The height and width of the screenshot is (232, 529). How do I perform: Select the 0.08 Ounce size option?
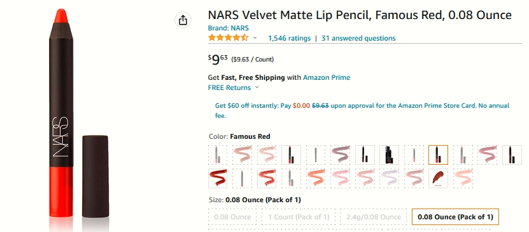pos(232,217)
